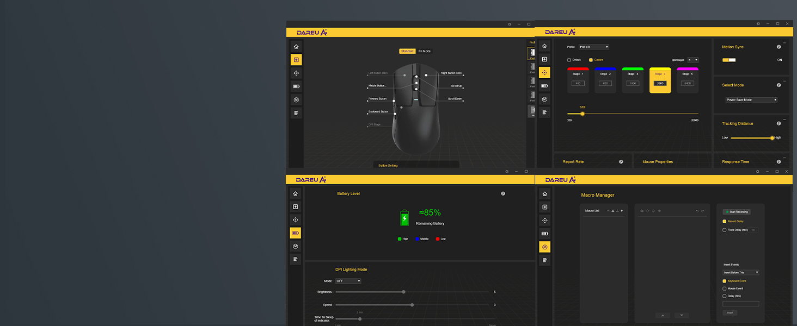Click redo arrow in macro editor toolbar
This screenshot has height=326, width=797.
702,211
